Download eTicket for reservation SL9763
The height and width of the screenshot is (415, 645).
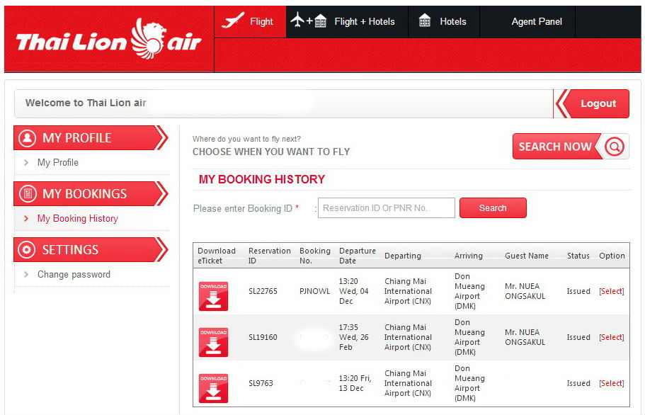[x=213, y=388]
